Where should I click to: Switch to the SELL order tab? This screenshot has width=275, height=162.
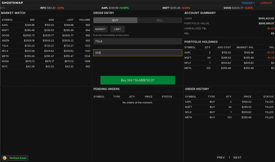160,20
